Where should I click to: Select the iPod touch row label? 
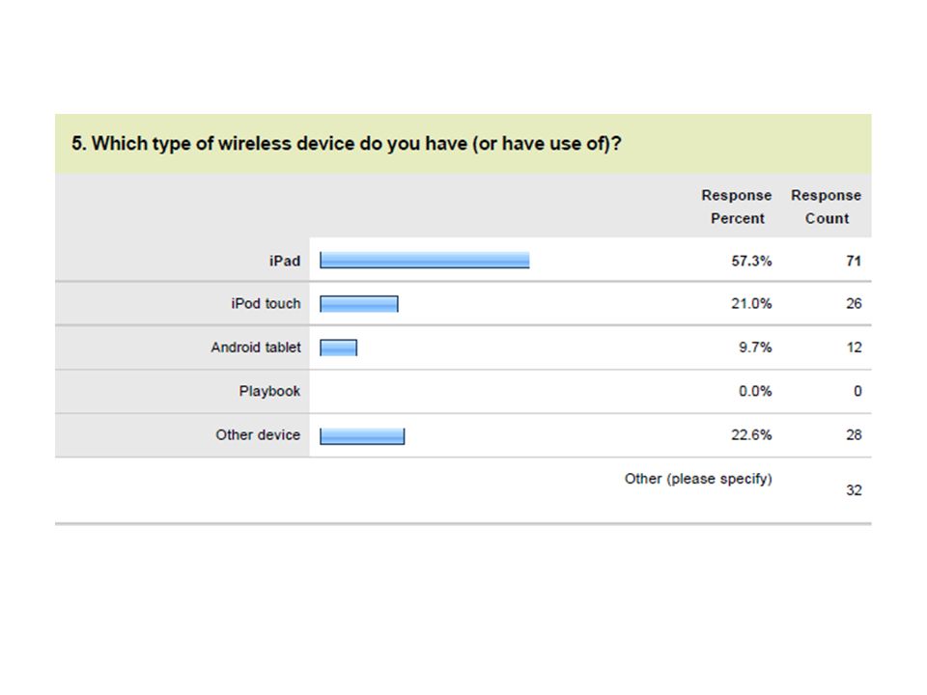point(266,304)
